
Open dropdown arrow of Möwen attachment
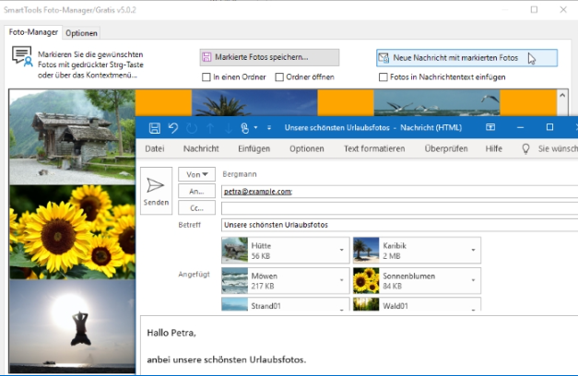pos(342,281)
